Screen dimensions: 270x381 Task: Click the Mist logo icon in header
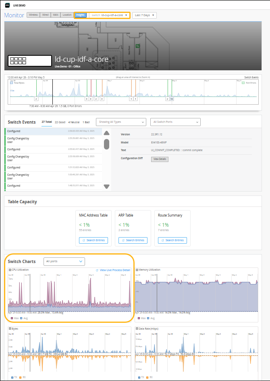(x=8, y=4)
